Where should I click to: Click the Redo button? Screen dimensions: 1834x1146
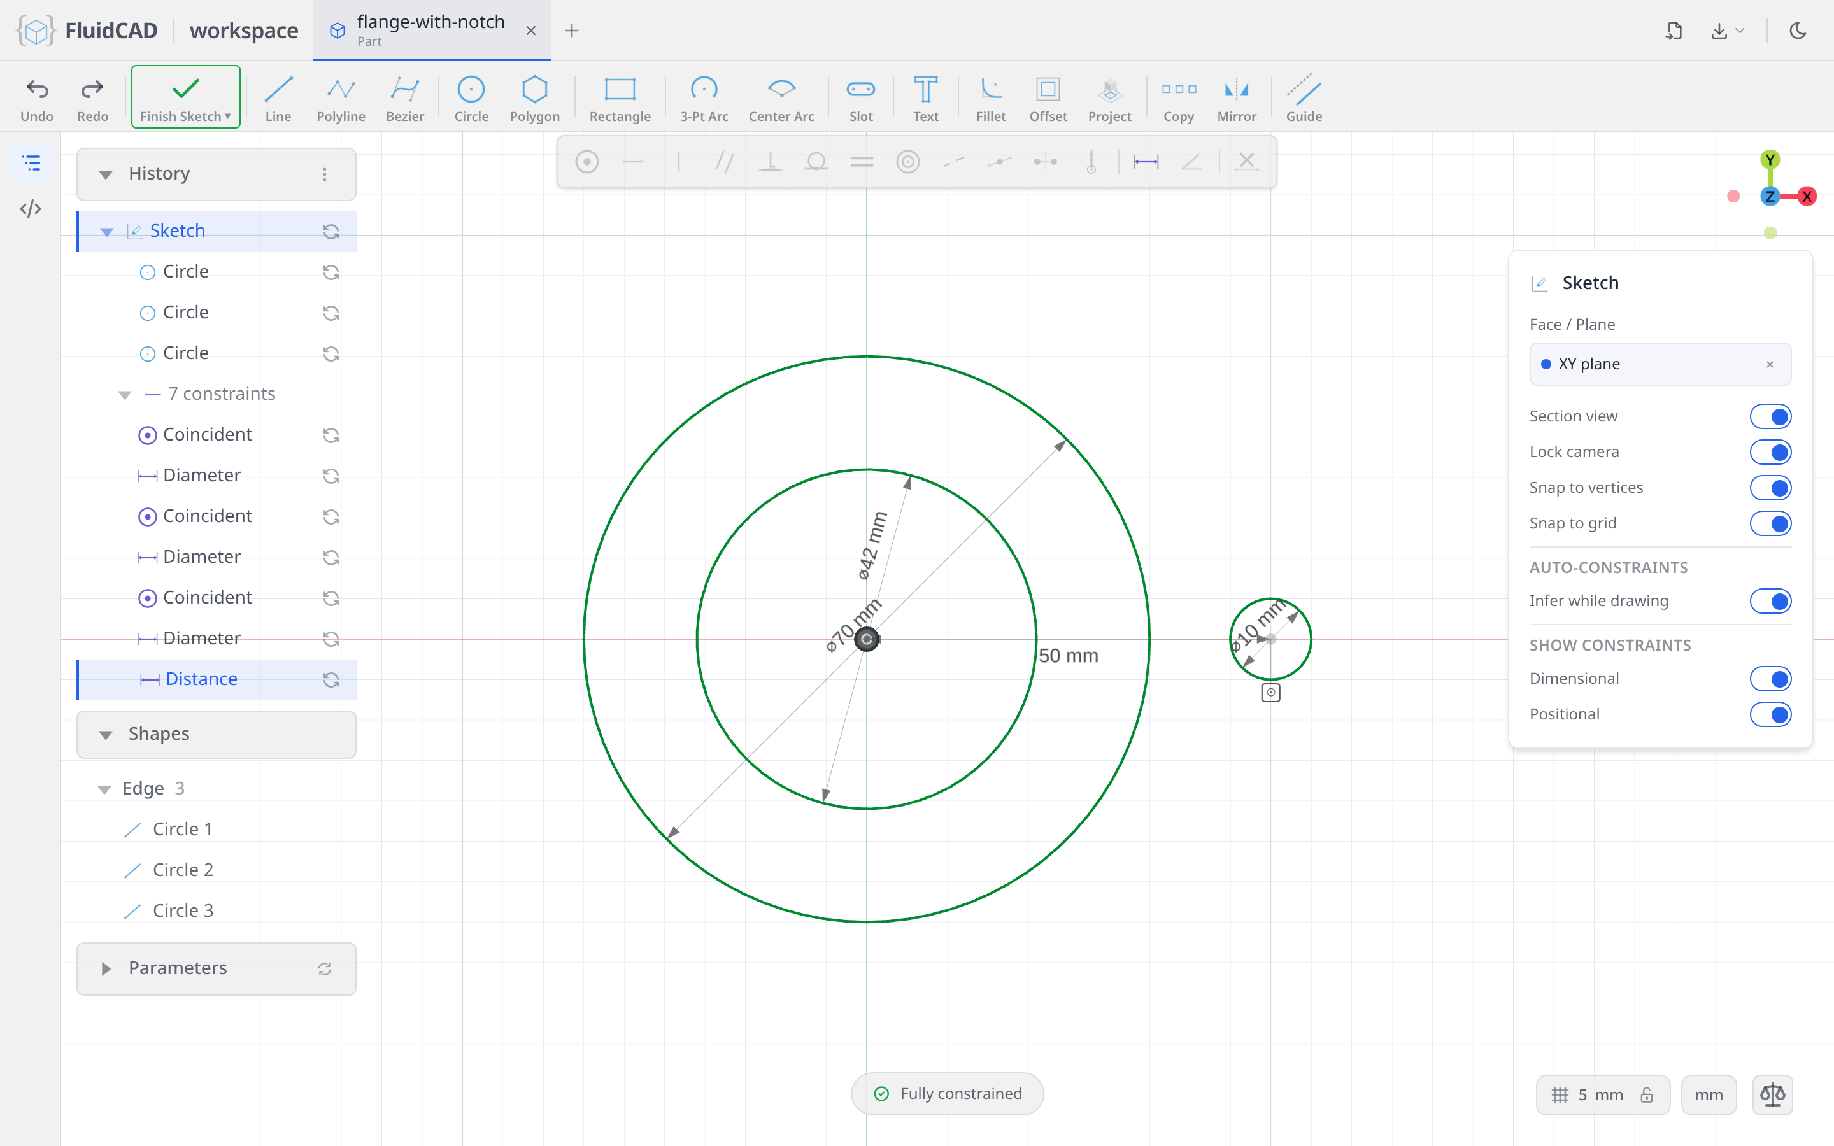point(92,99)
